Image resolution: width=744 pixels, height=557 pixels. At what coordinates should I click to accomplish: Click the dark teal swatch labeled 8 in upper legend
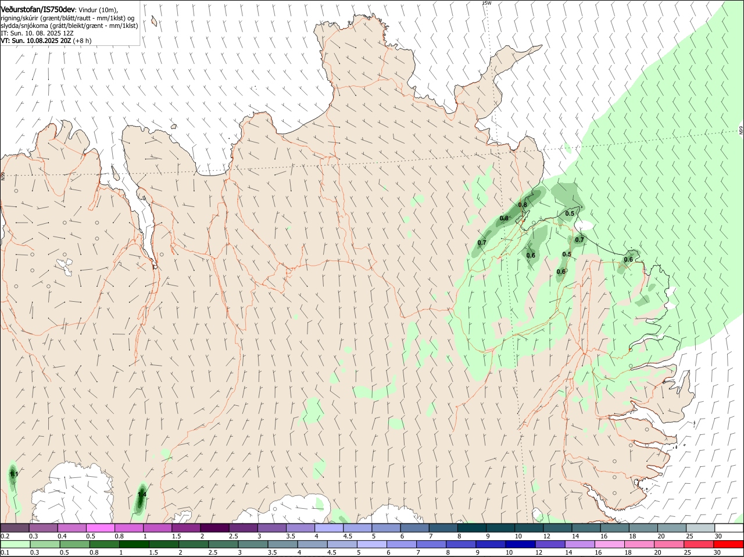(471, 528)
